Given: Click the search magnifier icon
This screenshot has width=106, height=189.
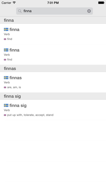Looking at the screenshot, I should (20, 11).
